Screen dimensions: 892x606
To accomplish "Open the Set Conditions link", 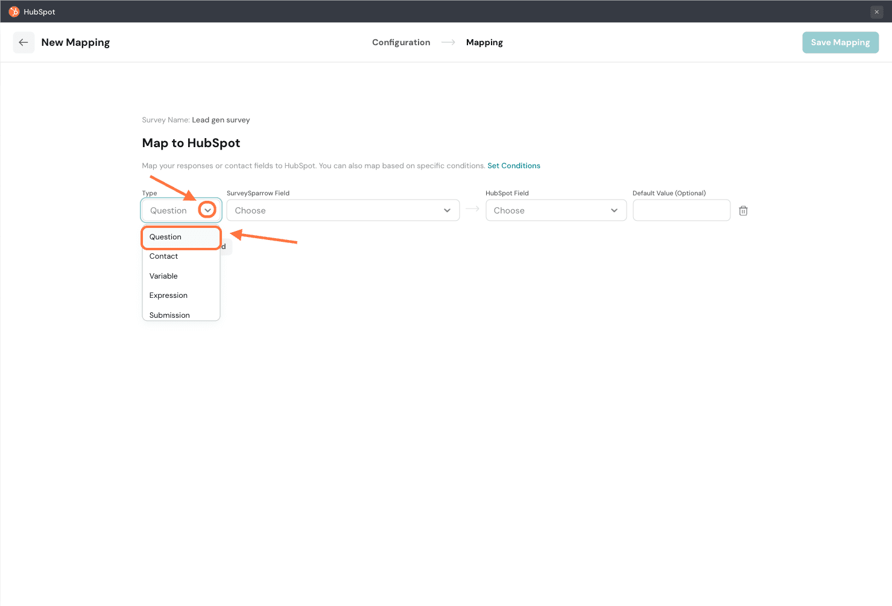I will pyautogui.click(x=514, y=166).
